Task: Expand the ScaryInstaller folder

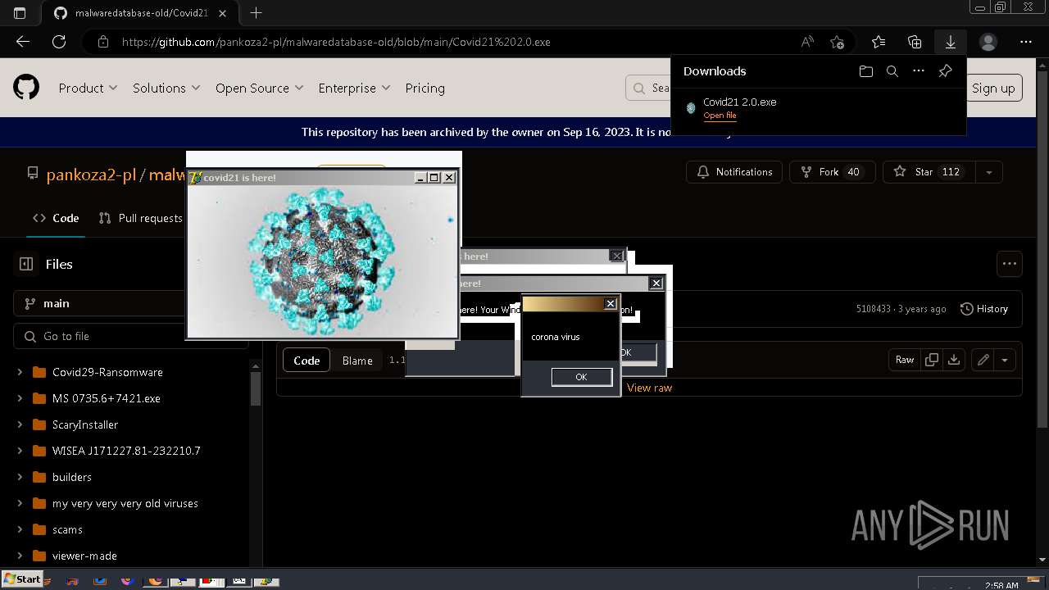Action: point(20,424)
